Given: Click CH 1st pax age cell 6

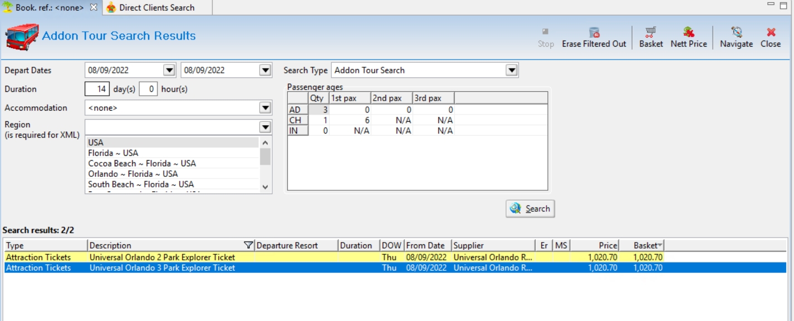Looking at the screenshot, I should (x=350, y=120).
